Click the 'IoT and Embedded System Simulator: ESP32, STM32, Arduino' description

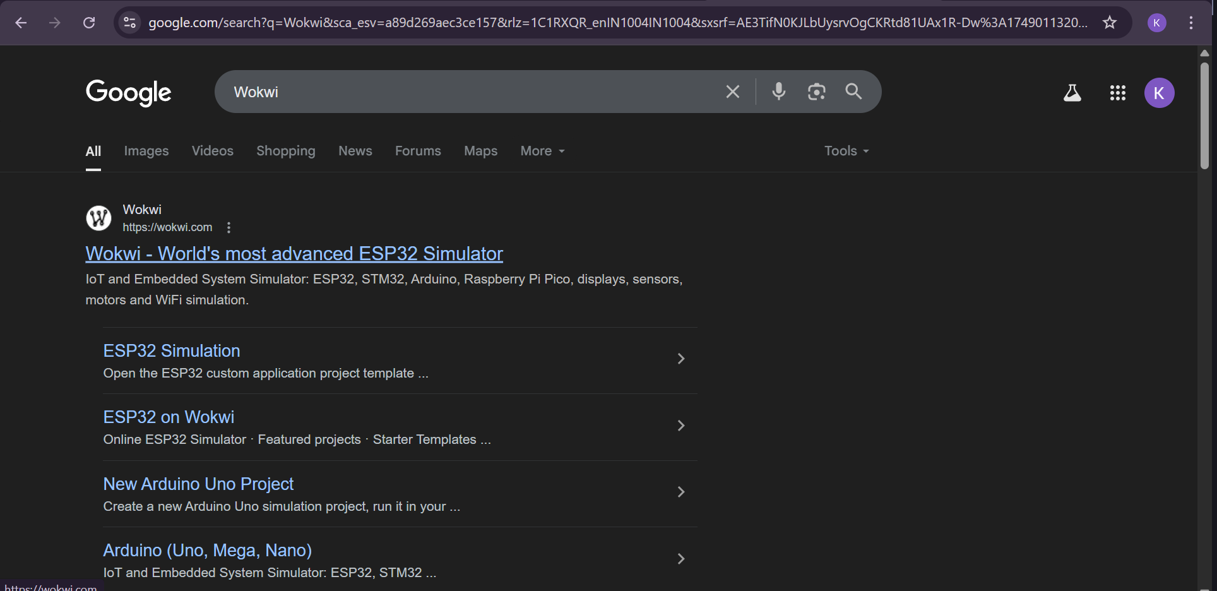click(x=384, y=289)
